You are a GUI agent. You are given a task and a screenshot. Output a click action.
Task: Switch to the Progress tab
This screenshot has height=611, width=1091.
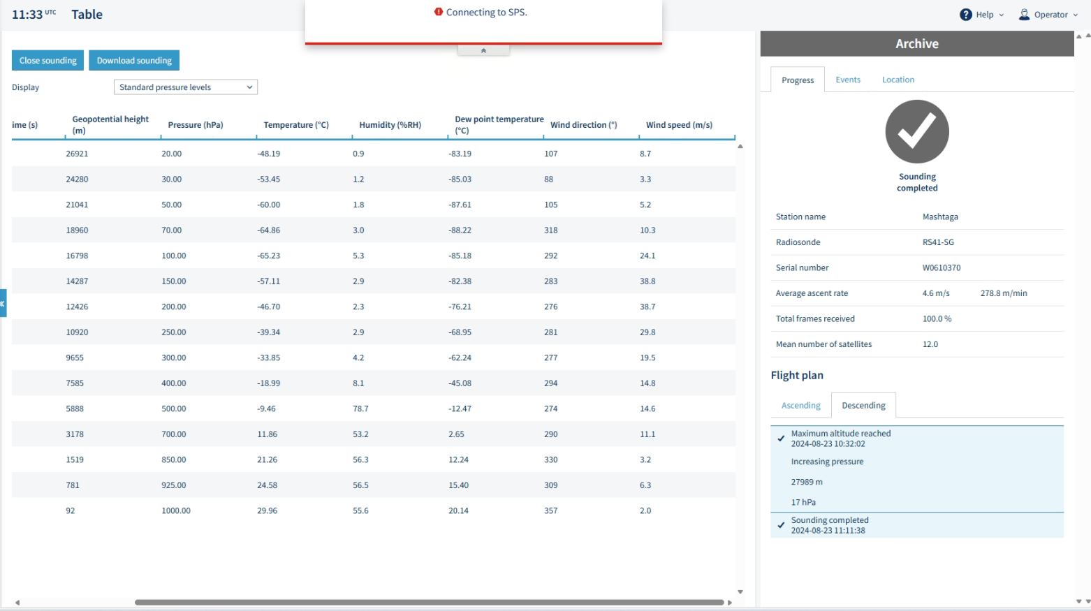tap(798, 80)
